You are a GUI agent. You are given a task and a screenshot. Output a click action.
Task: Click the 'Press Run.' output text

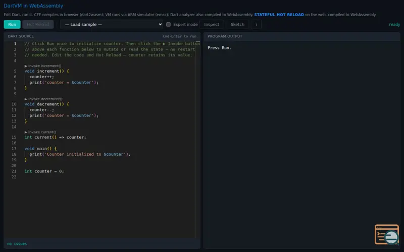click(219, 48)
